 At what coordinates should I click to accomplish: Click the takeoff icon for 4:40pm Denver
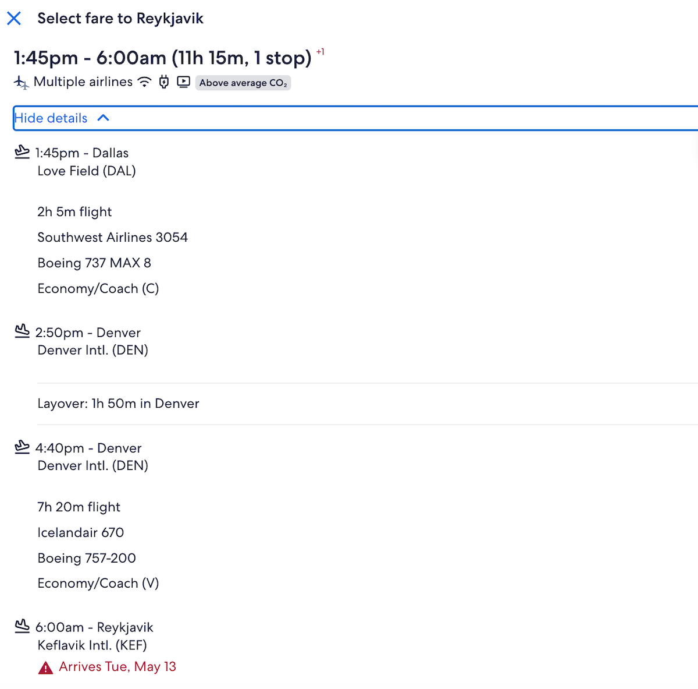(x=22, y=447)
